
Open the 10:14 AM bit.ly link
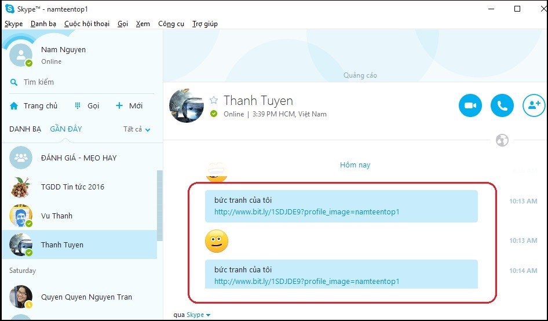pos(306,281)
